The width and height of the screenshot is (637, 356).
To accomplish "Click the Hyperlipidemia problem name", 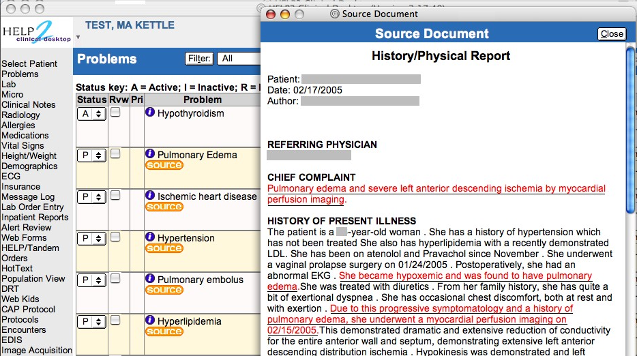I will pyautogui.click(x=190, y=321).
